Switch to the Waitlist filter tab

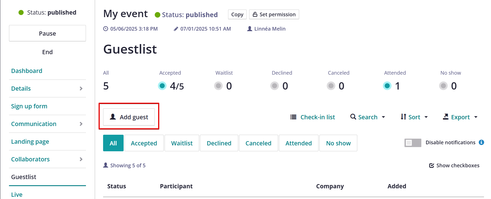point(182,143)
